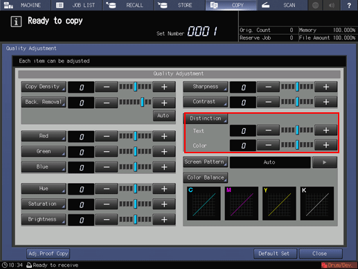Decrease Blue value with minus
The image size is (358, 269).
[107, 167]
